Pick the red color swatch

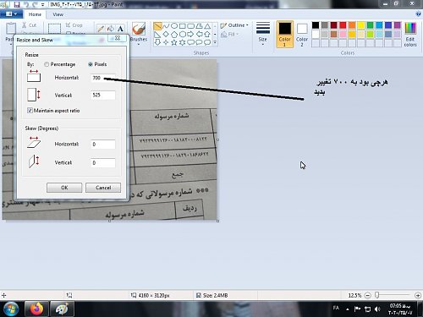tap(343, 25)
